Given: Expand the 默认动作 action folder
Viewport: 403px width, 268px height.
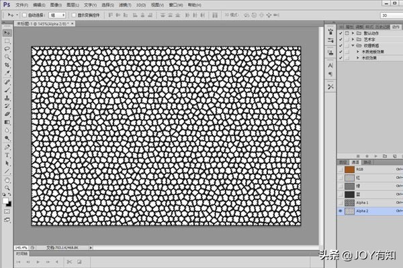Looking at the screenshot, I should tap(353, 32).
